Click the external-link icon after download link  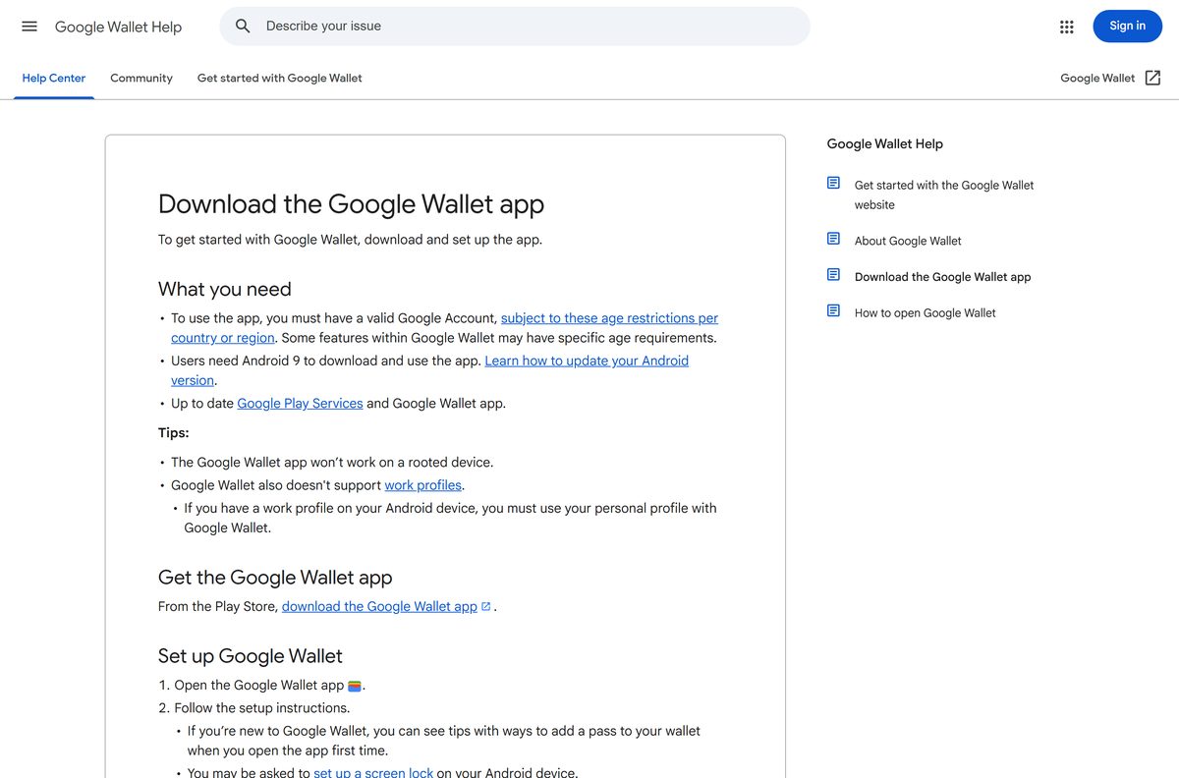pyautogui.click(x=485, y=607)
